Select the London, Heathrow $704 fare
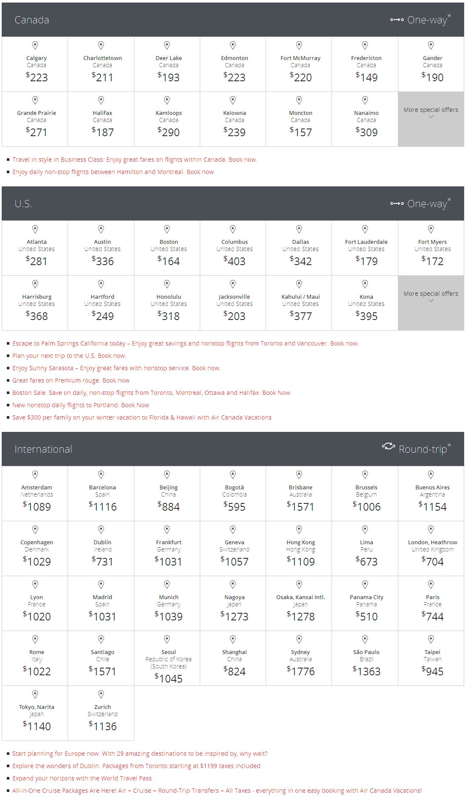 (432, 549)
